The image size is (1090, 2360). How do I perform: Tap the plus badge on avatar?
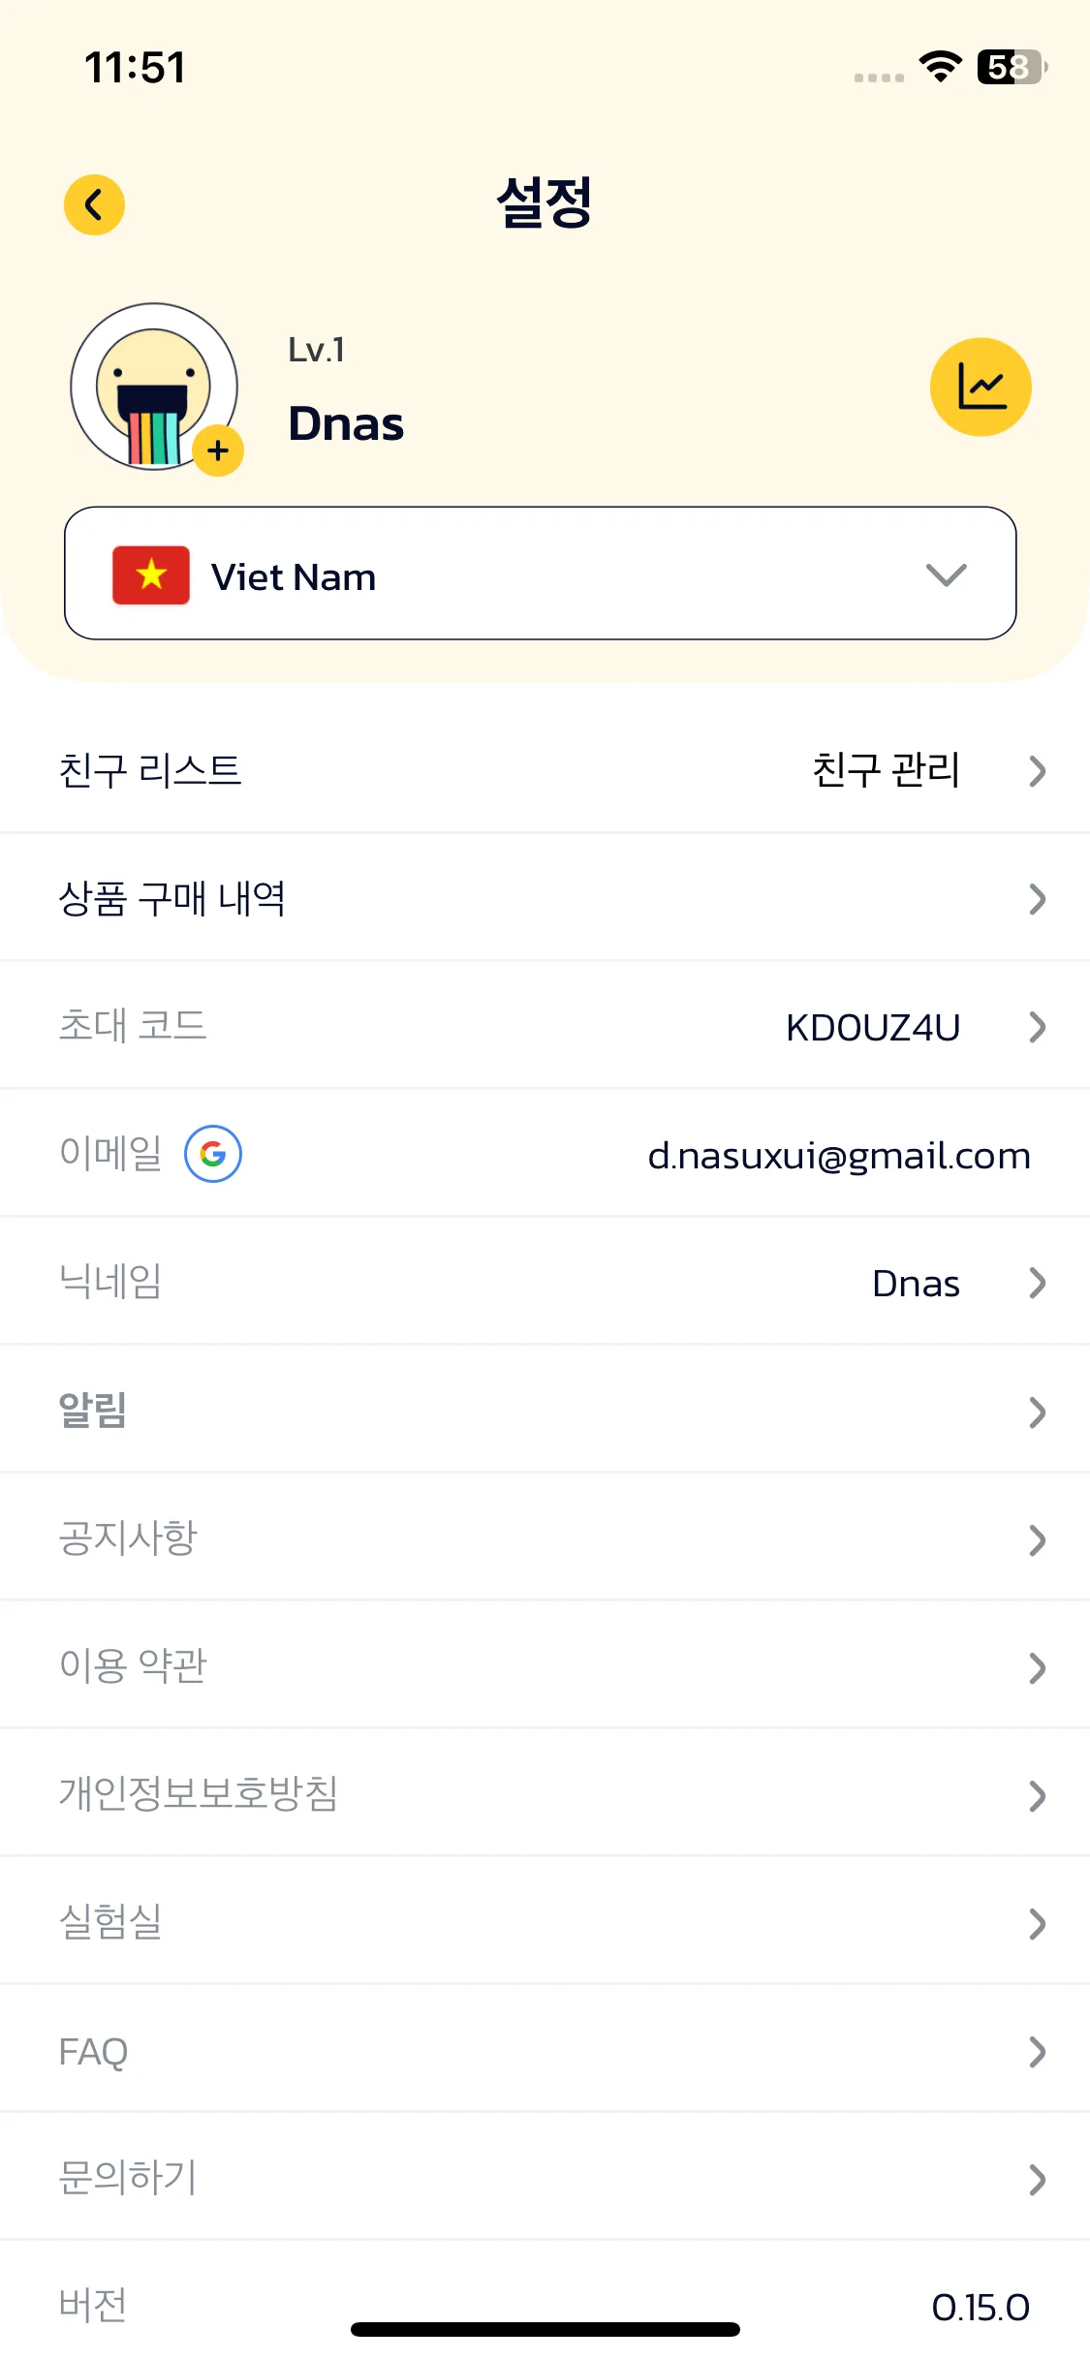pos(218,450)
